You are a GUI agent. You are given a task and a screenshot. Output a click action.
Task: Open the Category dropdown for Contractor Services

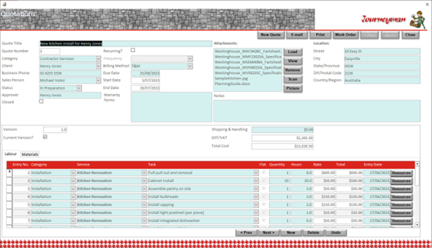[x=98, y=59]
